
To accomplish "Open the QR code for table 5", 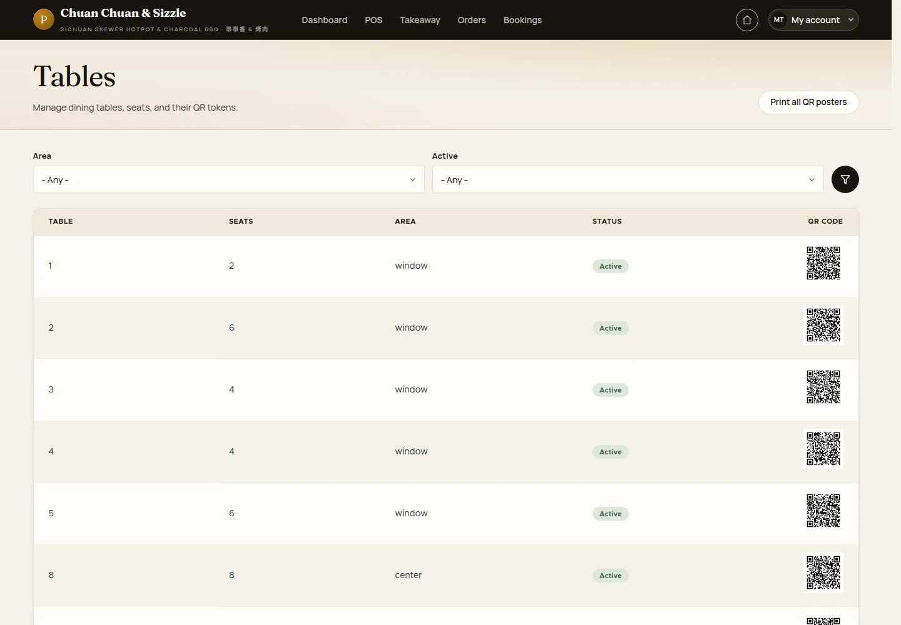I will 823,511.
